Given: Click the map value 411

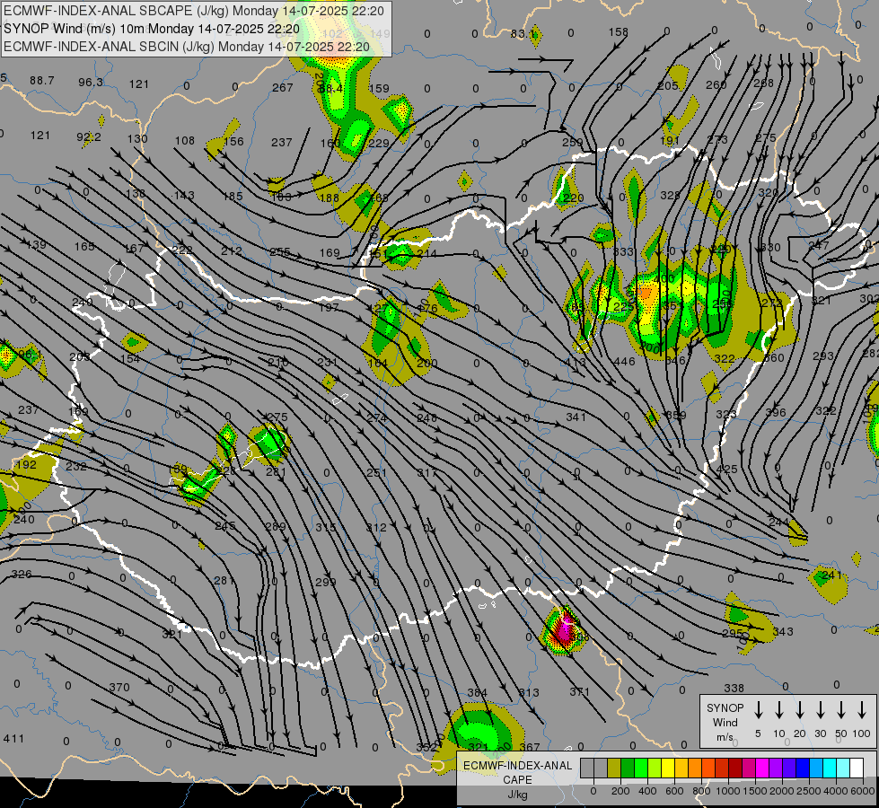Looking at the screenshot, I should [x=13, y=739].
